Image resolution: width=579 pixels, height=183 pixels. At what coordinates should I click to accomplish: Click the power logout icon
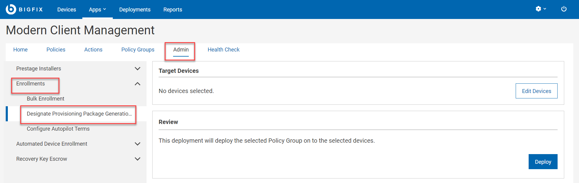point(564,9)
